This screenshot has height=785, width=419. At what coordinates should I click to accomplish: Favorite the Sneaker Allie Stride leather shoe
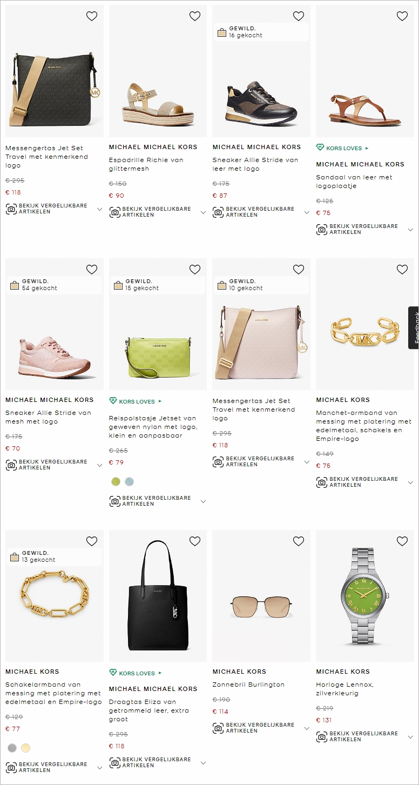[x=299, y=16]
